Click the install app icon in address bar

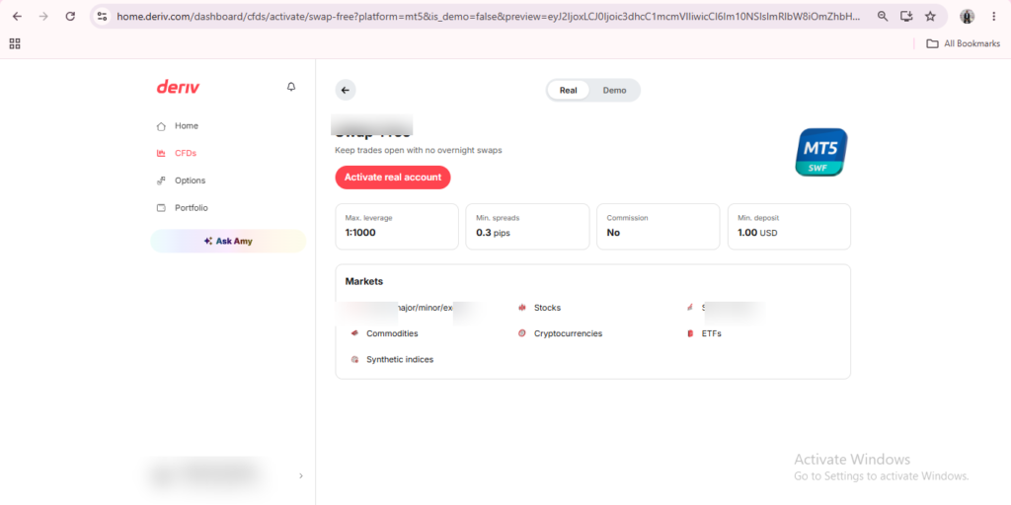coord(906,17)
